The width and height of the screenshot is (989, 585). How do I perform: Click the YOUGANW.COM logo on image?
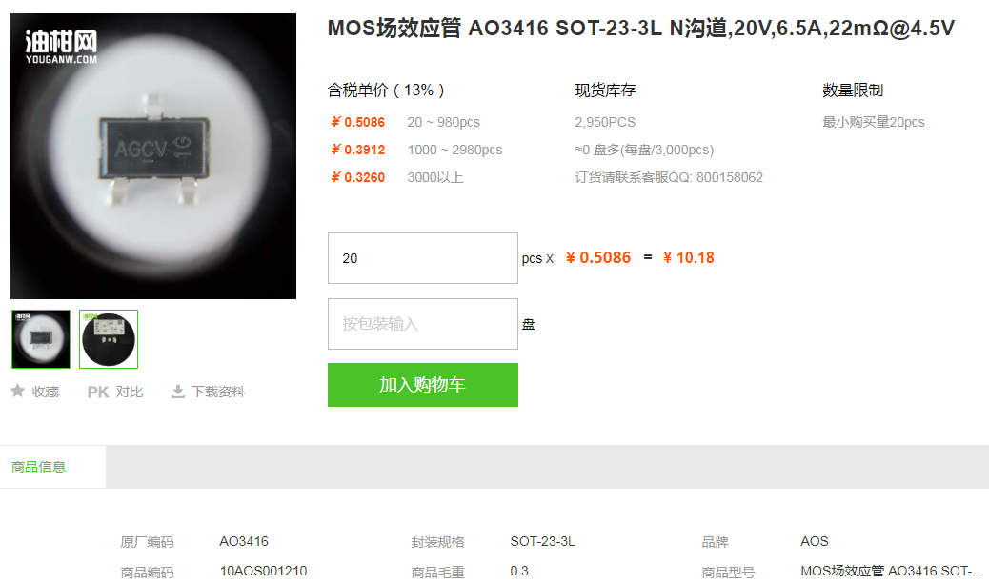pos(61,48)
